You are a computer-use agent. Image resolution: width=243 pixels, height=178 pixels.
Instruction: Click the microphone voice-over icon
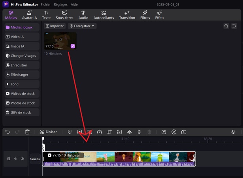coord(233,132)
